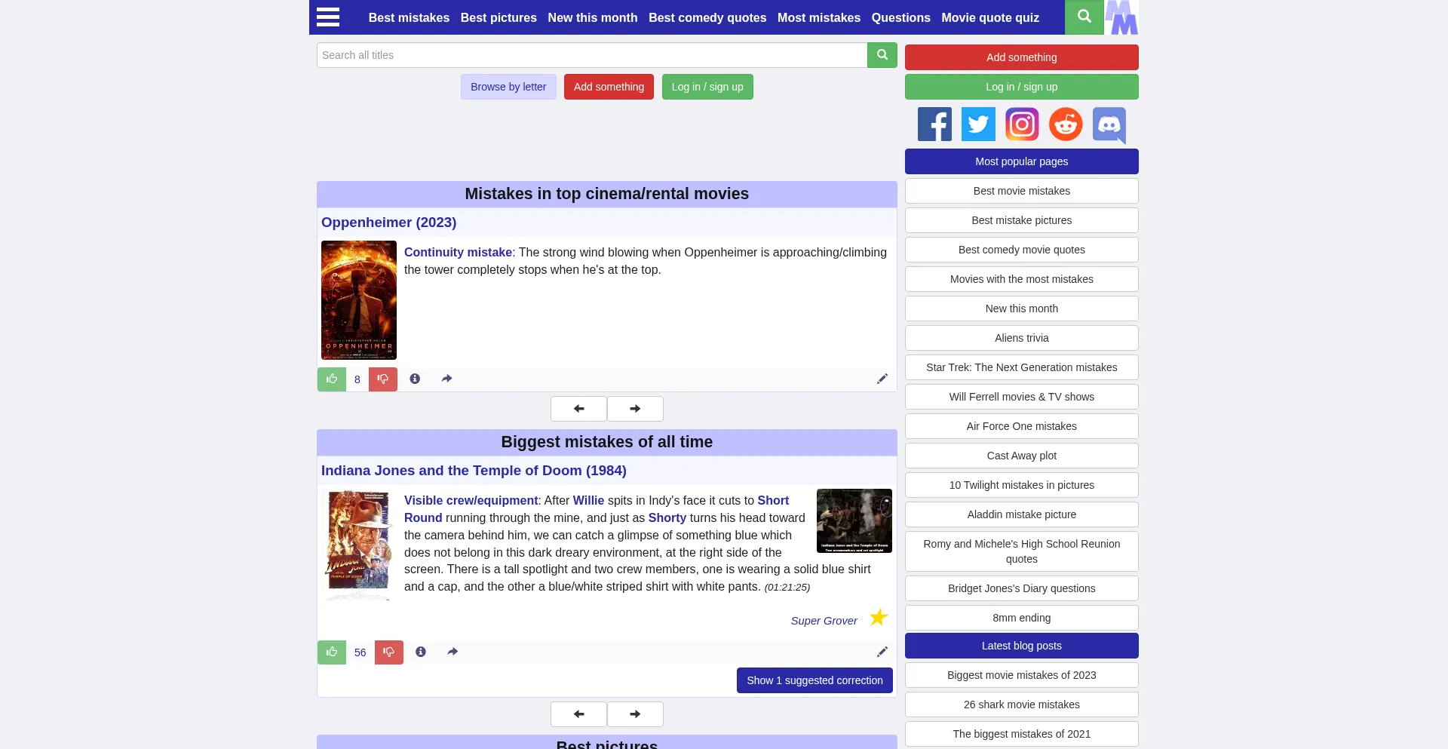
Task: Share the Indiana Jones mistake entry
Action: [452, 652]
